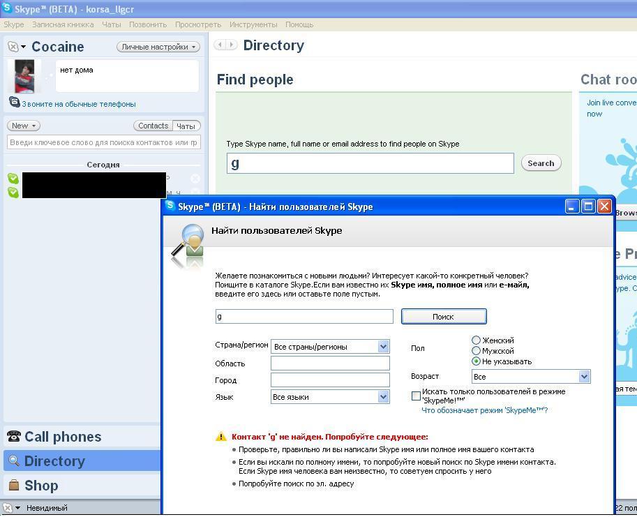This screenshot has width=637, height=517.
Task: Open the Помощь menu
Action: click(x=299, y=24)
